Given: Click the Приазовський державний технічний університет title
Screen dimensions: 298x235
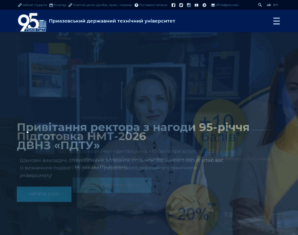Looking at the screenshot, I should (112, 21).
